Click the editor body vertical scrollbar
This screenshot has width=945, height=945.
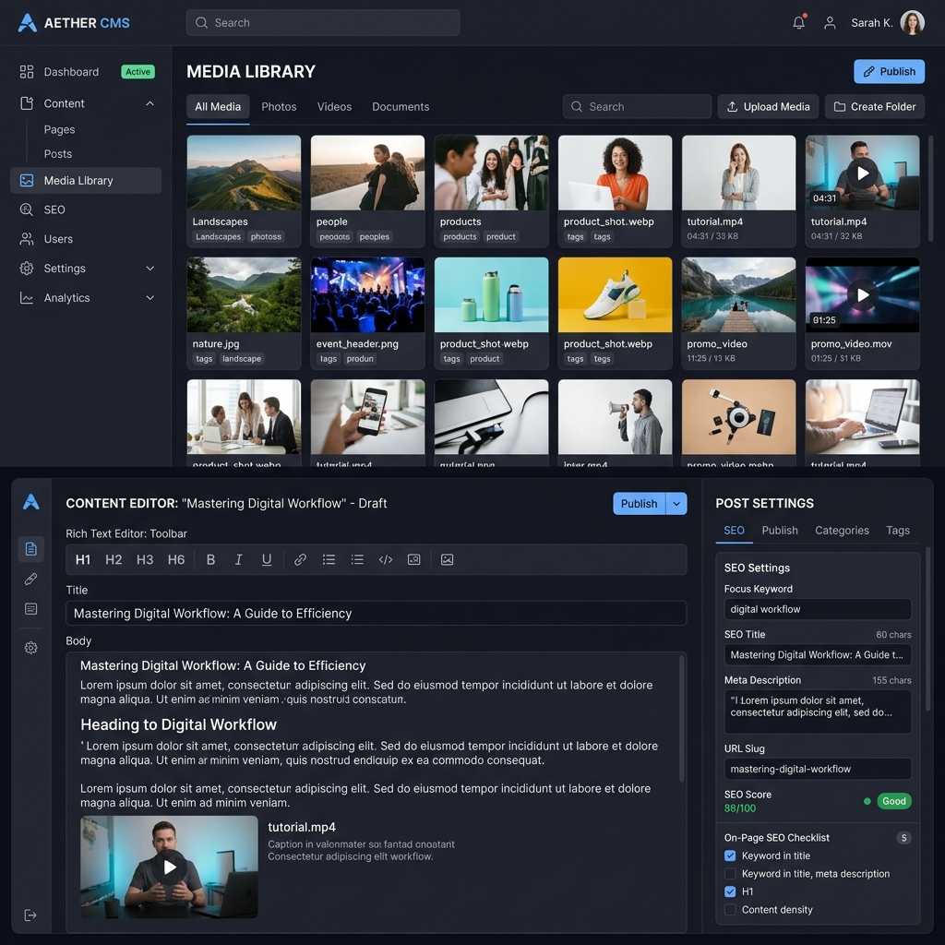click(x=682, y=718)
